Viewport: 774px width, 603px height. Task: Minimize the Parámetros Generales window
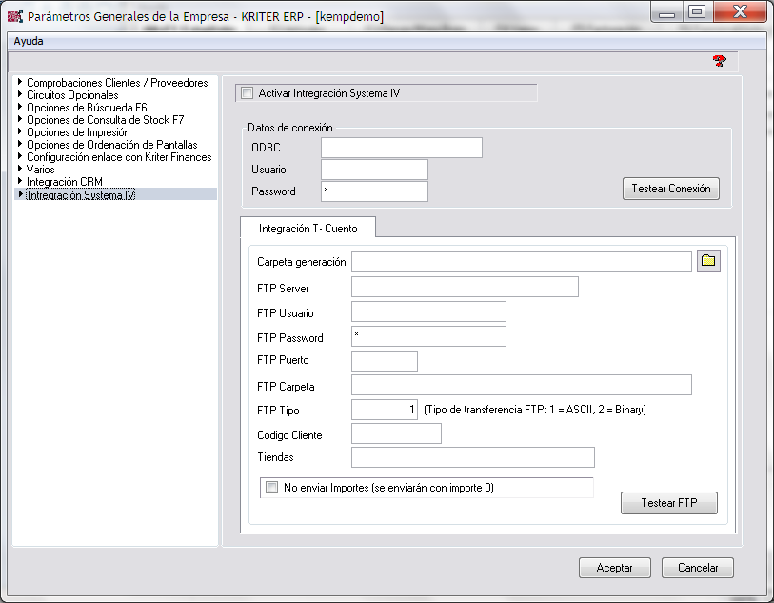[x=666, y=12]
